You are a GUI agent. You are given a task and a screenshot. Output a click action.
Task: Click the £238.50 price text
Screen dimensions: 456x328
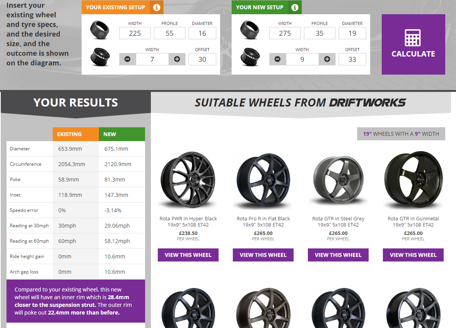188,233
